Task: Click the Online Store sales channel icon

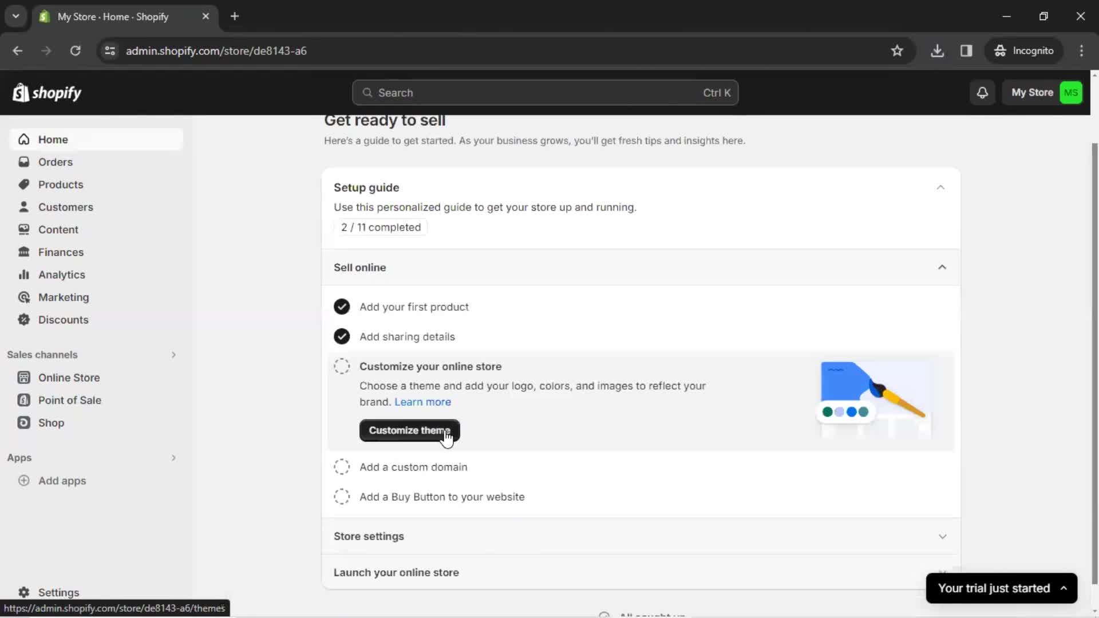Action: tap(23, 377)
